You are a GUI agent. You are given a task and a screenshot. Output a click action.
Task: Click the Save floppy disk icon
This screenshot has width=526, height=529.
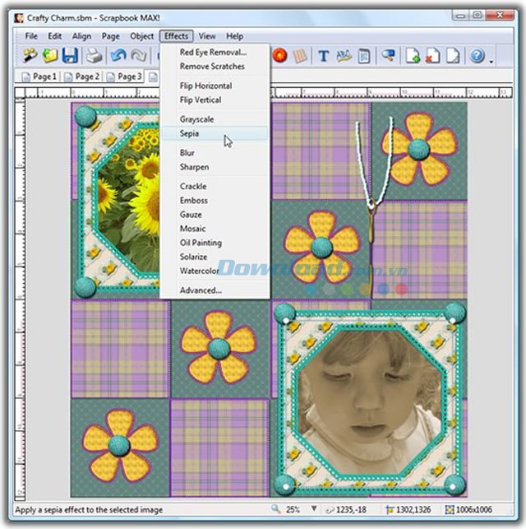tap(71, 56)
